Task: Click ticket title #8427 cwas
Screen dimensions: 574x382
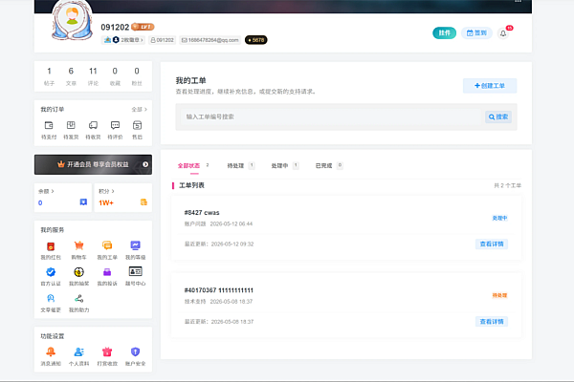Action: (x=202, y=212)
